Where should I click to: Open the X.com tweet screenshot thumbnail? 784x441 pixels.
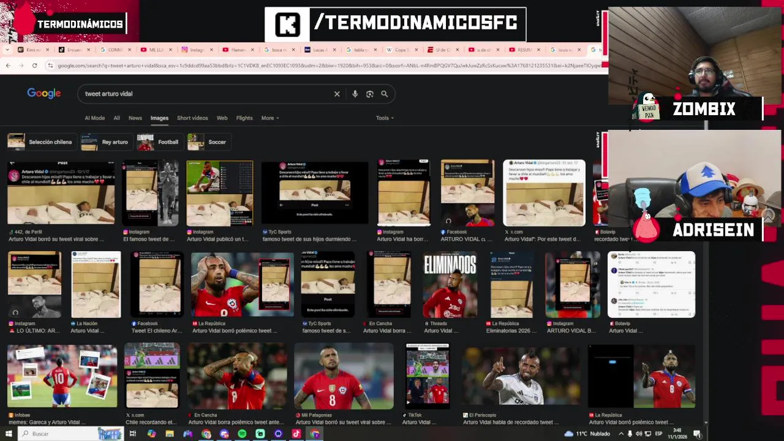pyautogui.click(x=544, y=193)
